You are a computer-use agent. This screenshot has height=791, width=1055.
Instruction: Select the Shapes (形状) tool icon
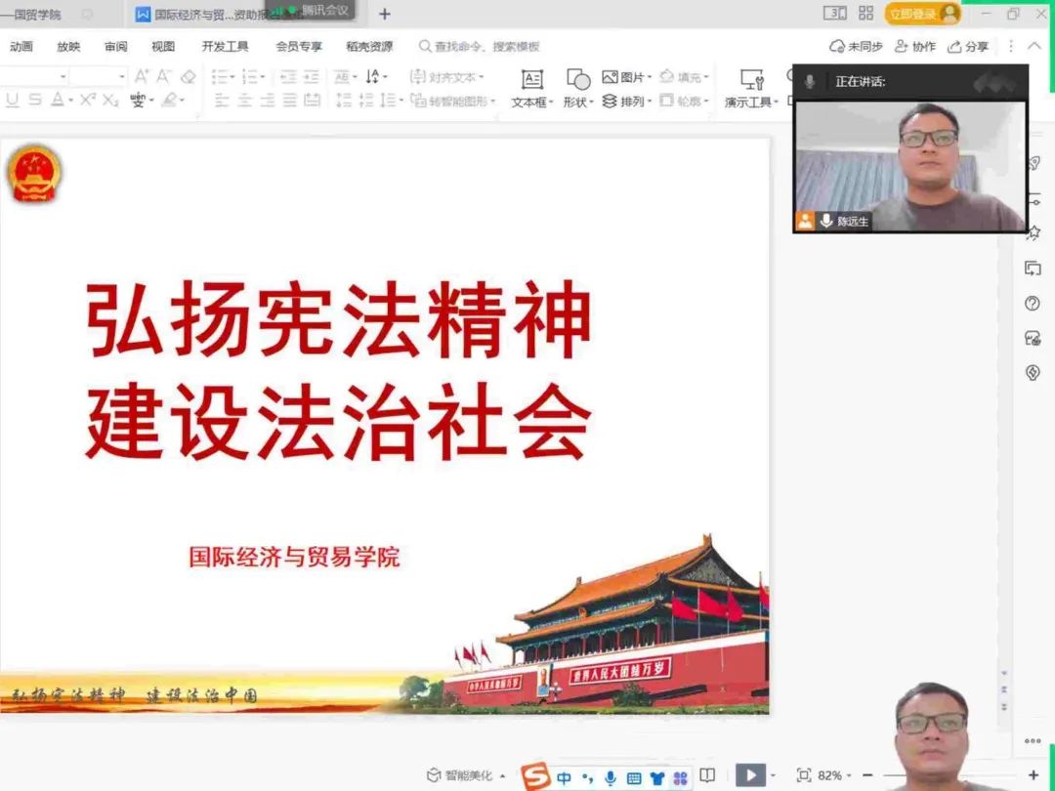(x=578, y=80)
